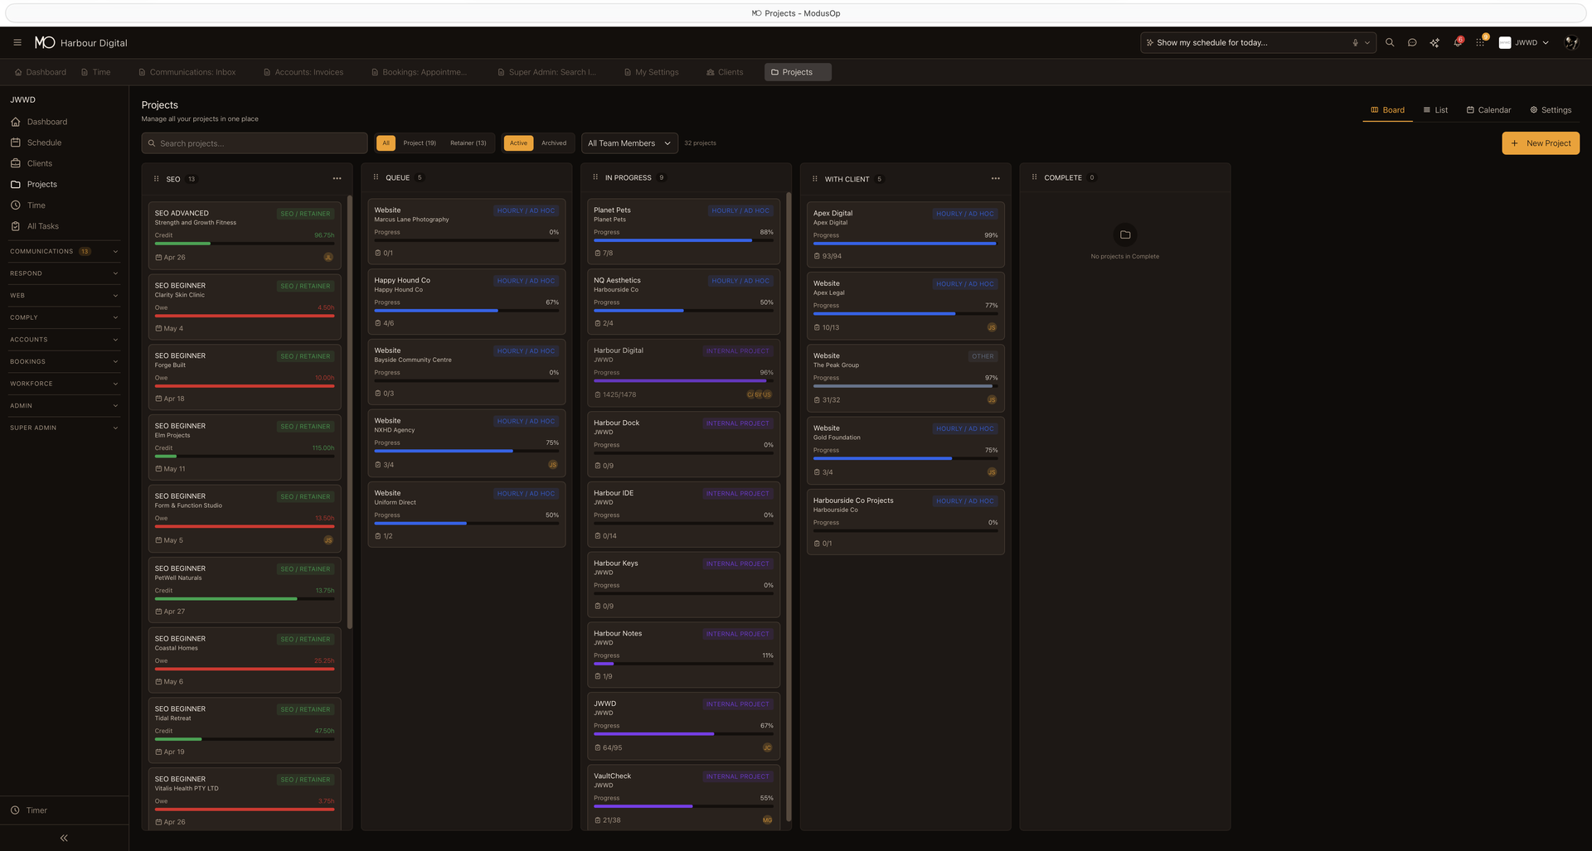Image resolution: width=1592 pixels, height=851 pixels.
Task: Open the All Team Members dropdown
Action: [x=629, y=143]
